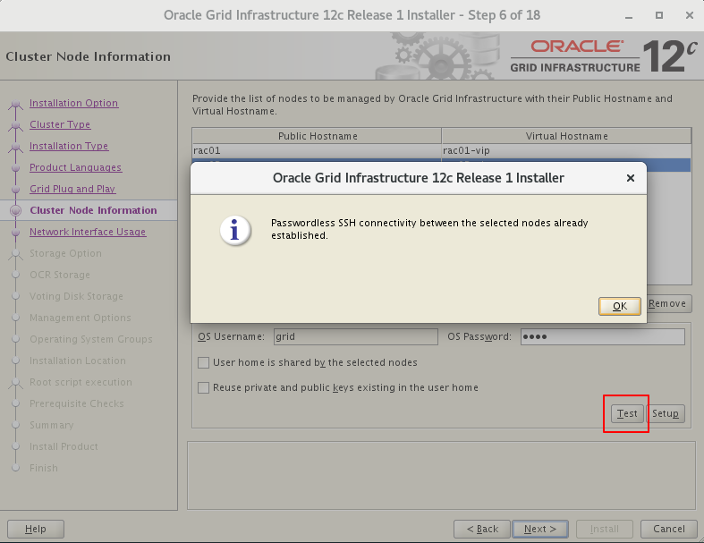
Task: Maximize the installer window
Action: (659, 15)
